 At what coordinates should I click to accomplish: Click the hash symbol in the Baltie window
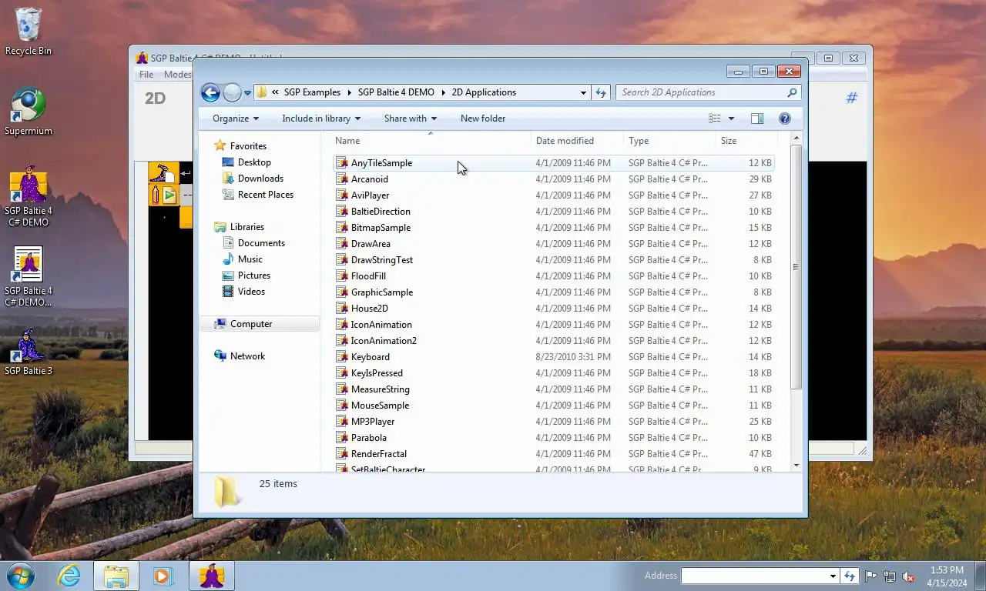[852, 98]
